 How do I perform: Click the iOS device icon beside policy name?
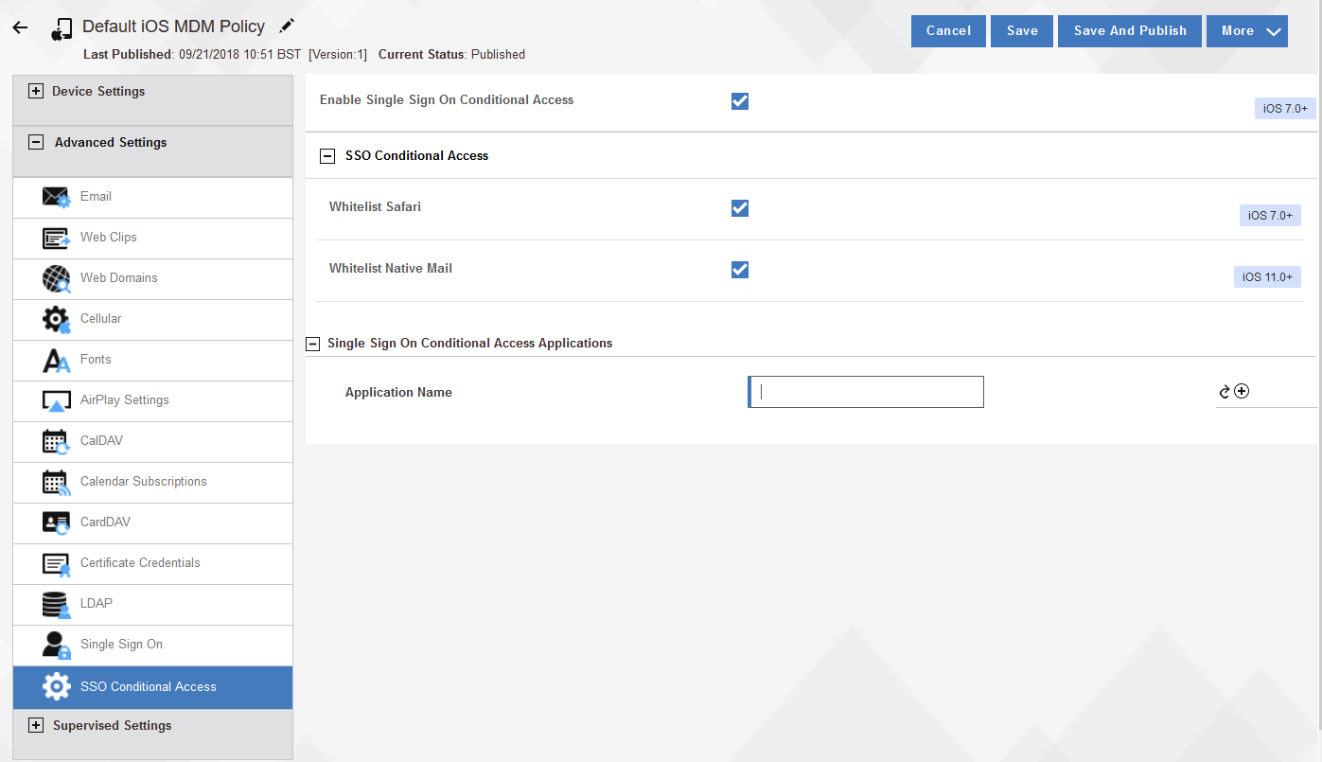click(62, 30)
